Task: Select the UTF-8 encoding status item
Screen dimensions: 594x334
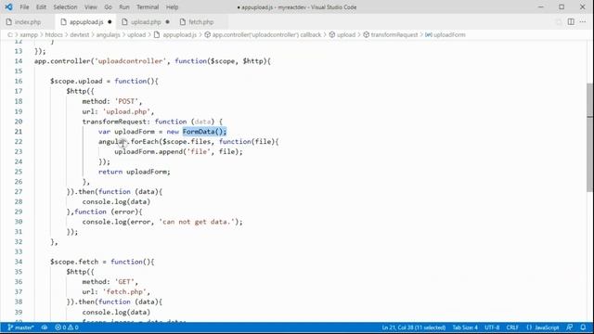Action: tap(492, 328)
